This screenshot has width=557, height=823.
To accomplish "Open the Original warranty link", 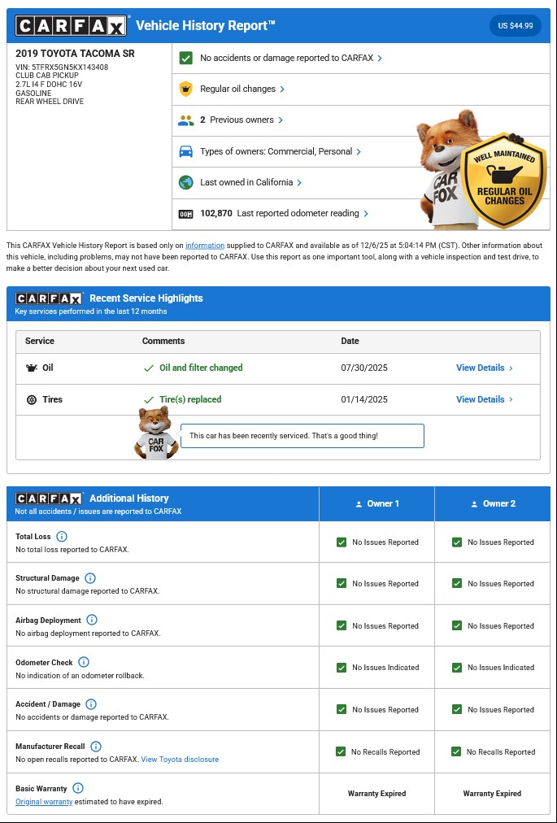I will [44, 802].
